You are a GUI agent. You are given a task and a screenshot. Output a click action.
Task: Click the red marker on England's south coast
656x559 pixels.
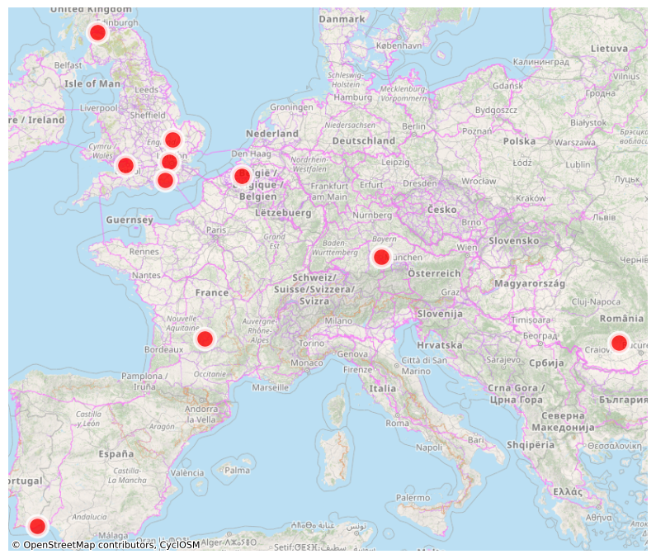point(165,181)
